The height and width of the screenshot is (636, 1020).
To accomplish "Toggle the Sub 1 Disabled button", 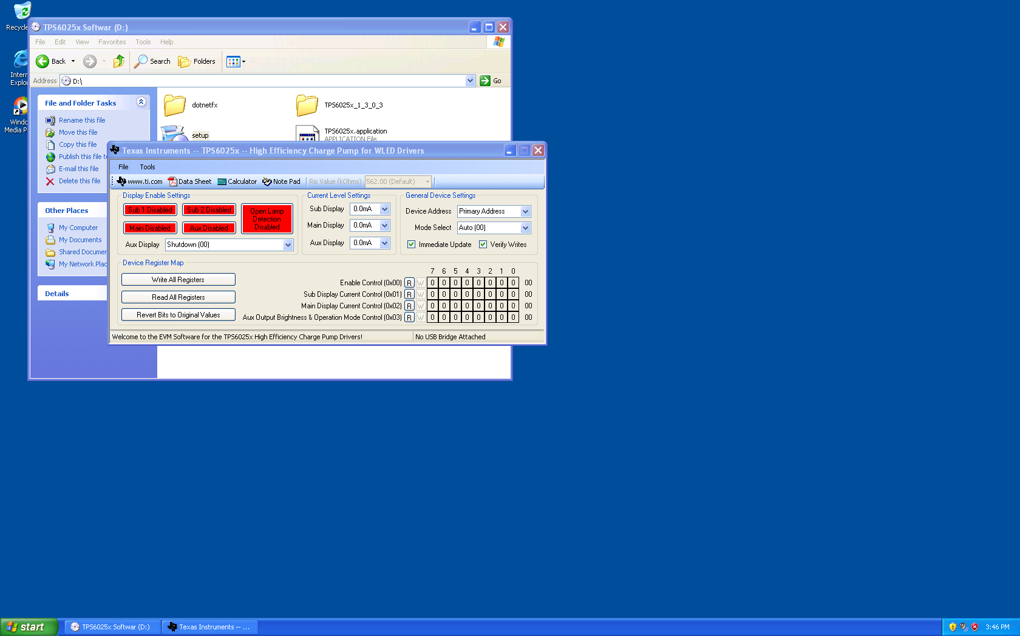I will (x=150, y=210).
